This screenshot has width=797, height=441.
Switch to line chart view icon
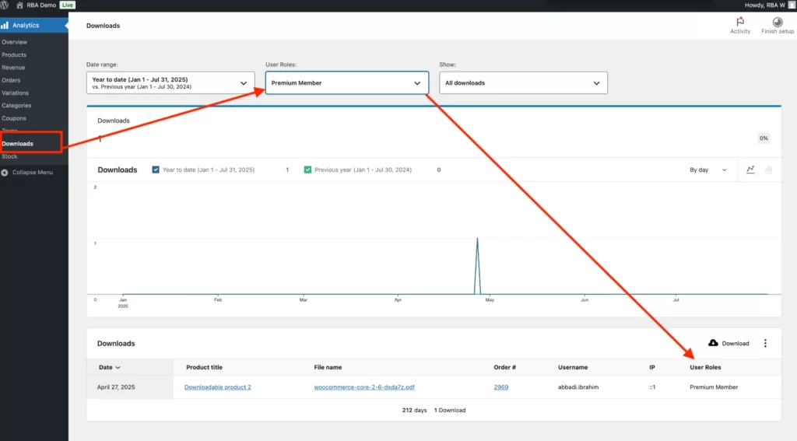point(750,170)
